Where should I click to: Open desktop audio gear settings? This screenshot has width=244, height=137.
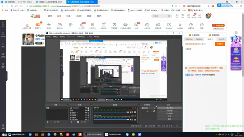pos(135,112)
